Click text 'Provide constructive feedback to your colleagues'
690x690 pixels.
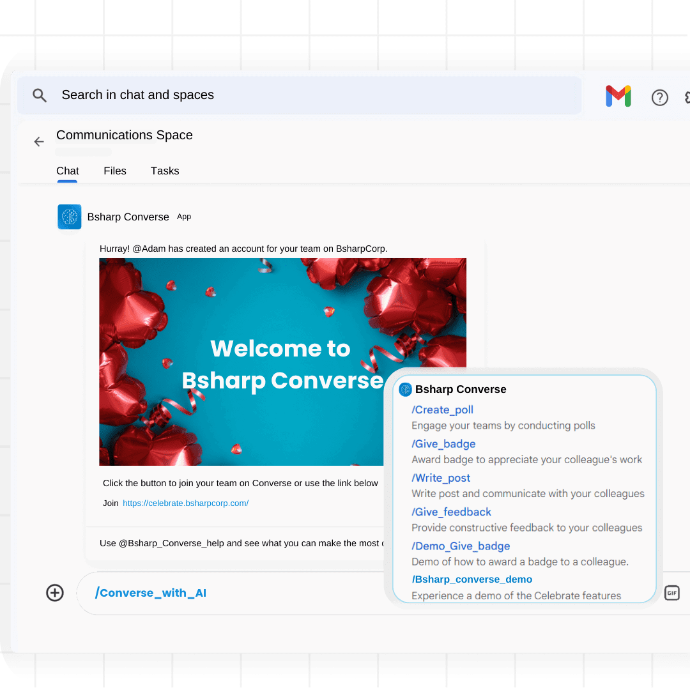coord(526,528)
